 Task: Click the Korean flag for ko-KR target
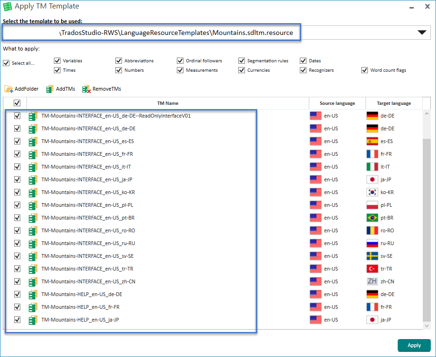372,192
